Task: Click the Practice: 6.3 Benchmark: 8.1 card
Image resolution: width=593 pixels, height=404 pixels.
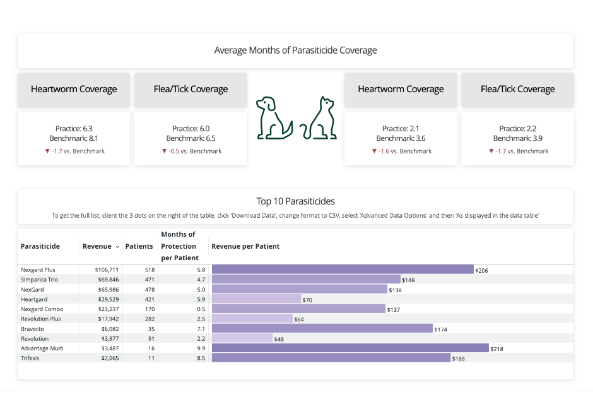Action: tap(74, 139)
